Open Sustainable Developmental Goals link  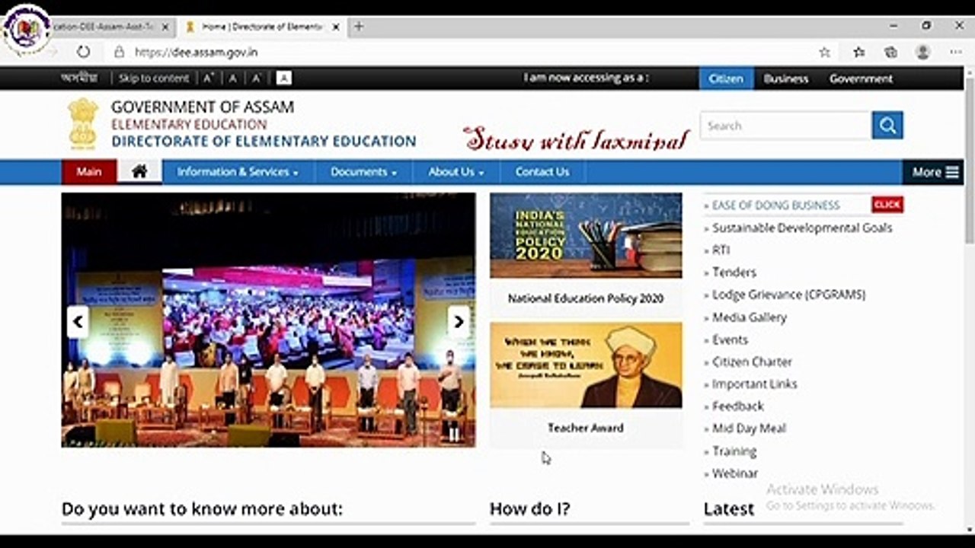(802, 228)
